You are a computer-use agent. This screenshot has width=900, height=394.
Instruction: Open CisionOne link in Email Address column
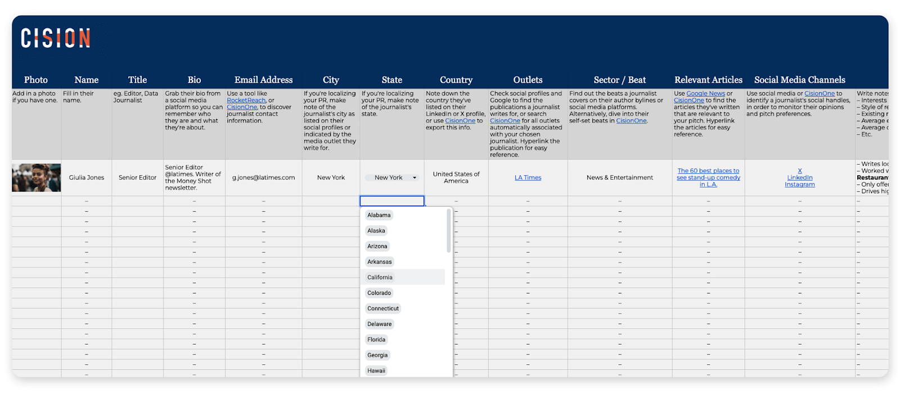tap(242, 107)
